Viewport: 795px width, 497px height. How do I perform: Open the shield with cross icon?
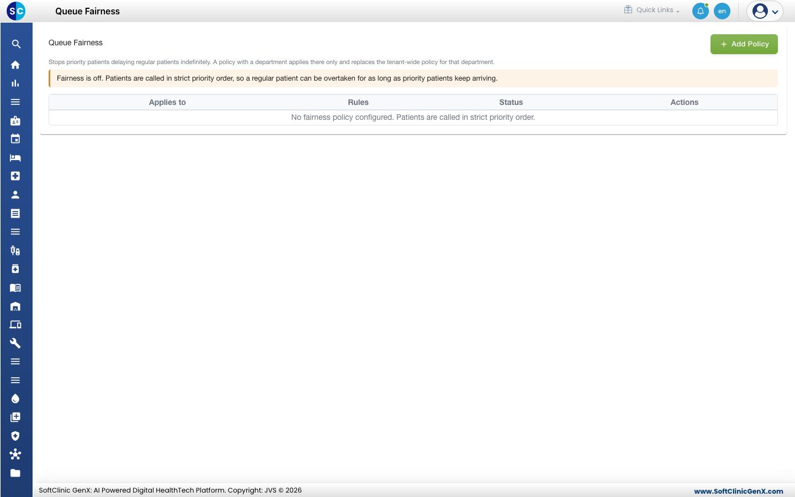point(15,436)
